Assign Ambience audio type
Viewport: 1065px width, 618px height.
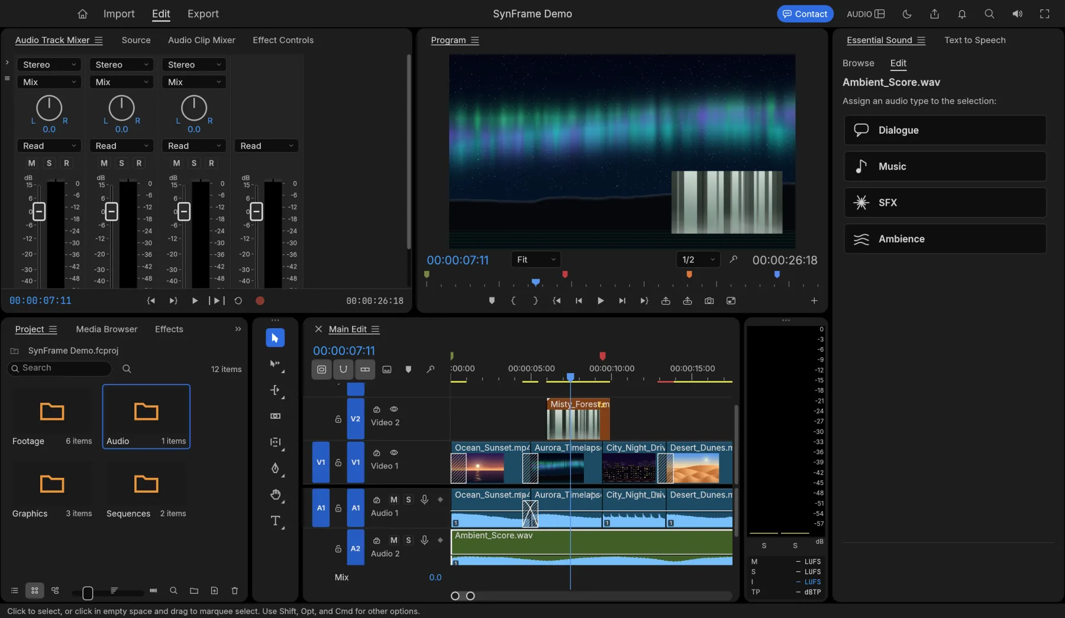pos(945,239)
